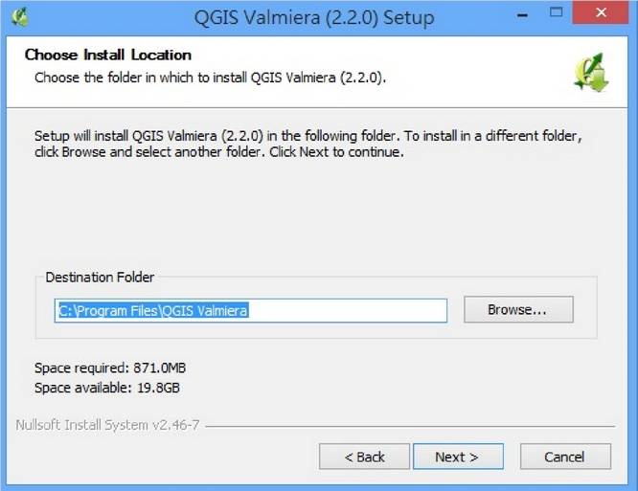
Task: Click the 'Space required: 871.0MB' text
Action: pyautogui.click(x=110, y=368)
